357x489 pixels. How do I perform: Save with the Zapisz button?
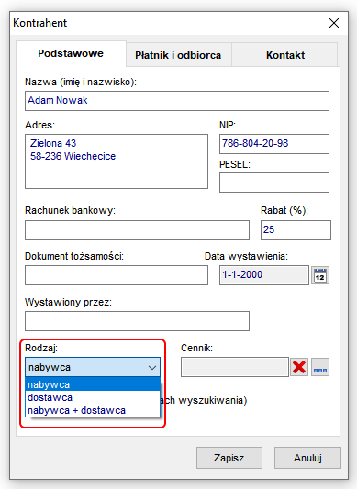point(229,458)
